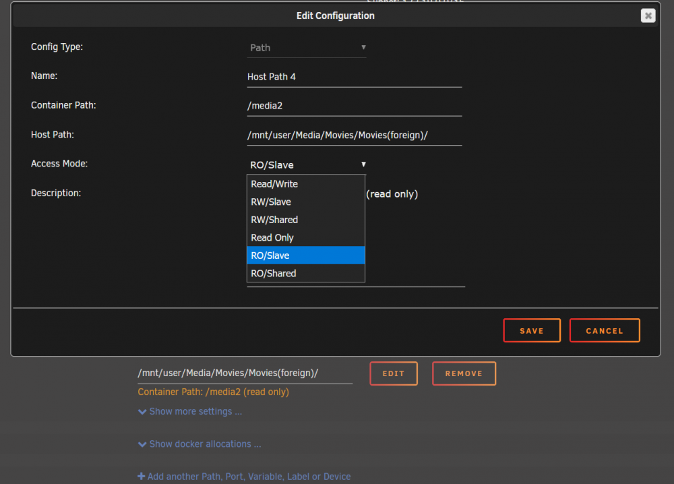Click Edit button for foreign movies path
The height and width of the screenshot is (484, 674).
pos(394,373)
